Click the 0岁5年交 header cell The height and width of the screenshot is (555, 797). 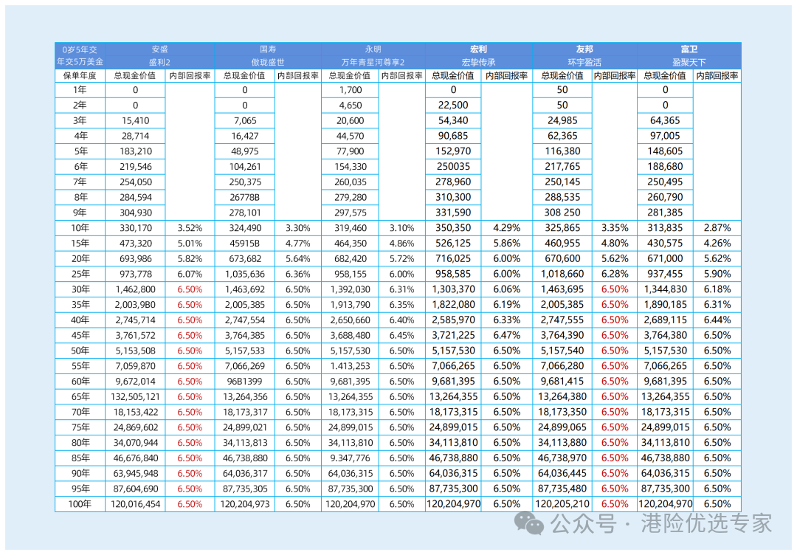[x=80, y=49]
